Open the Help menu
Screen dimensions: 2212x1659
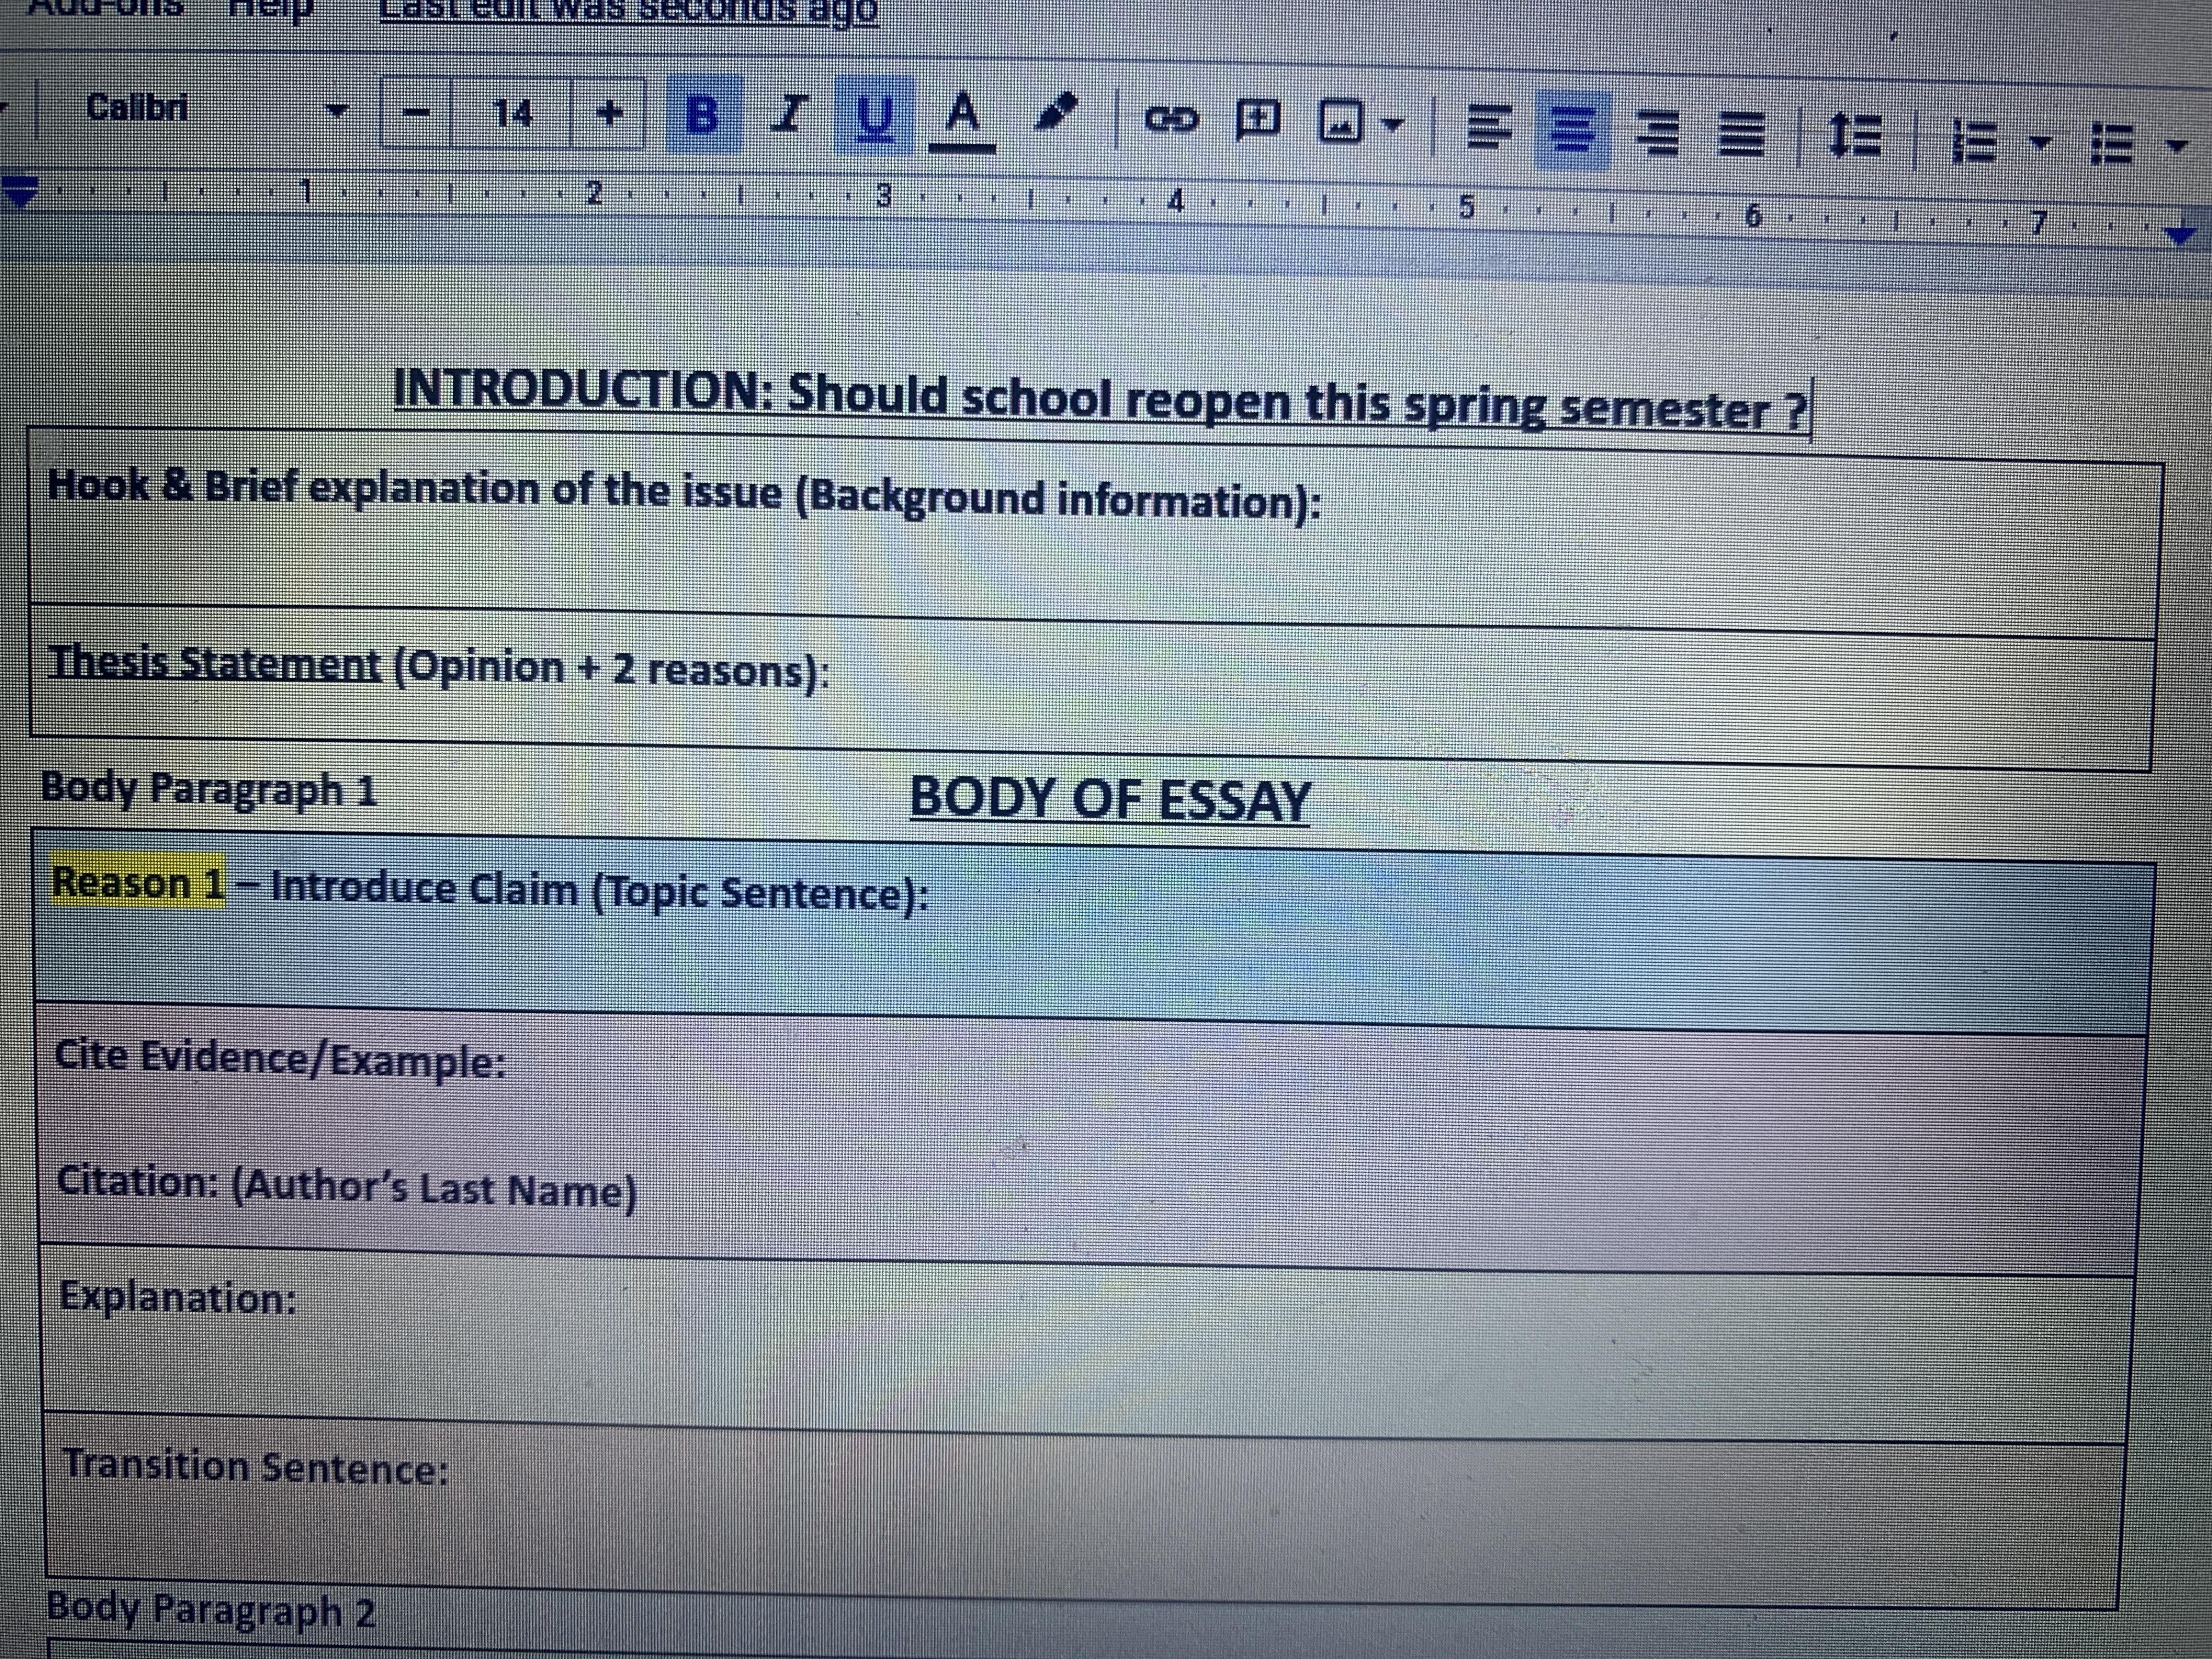pyautogui.click(x=270, y=8)
